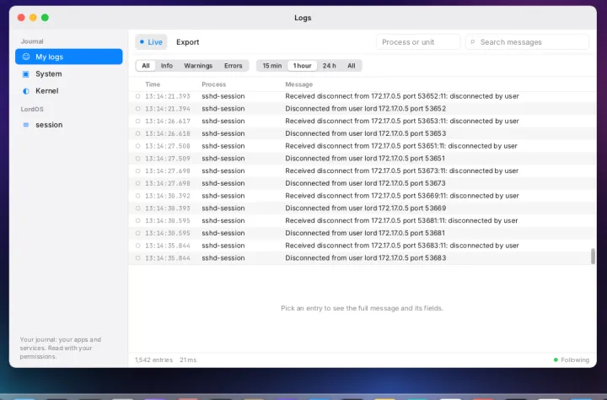Click the search magnifier icon
The width and height of the screenshot is (607, 400).
(473, 42)
